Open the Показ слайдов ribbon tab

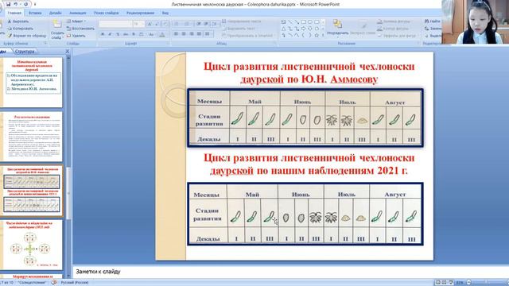coord(106,13)
